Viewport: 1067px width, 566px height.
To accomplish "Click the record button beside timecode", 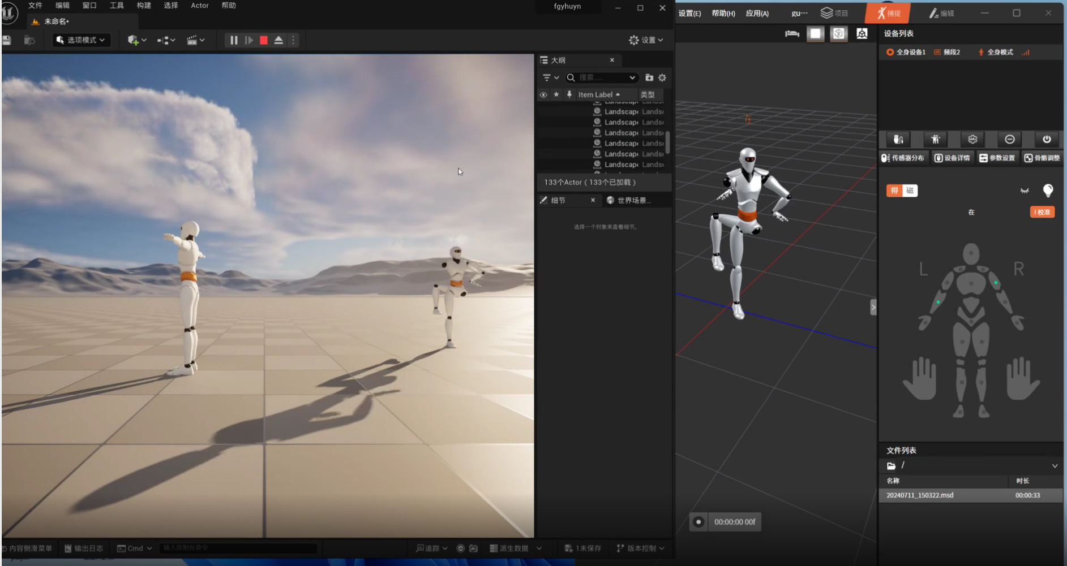I will pos(699,522).
